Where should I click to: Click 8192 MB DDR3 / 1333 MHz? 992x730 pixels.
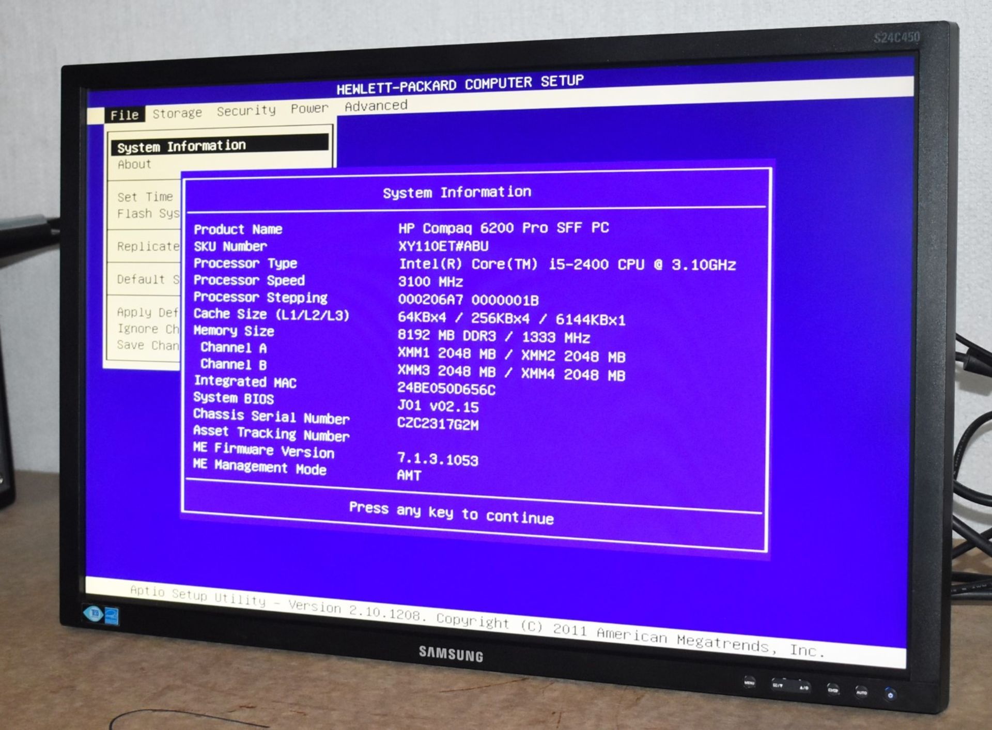[x=493, y=336]
